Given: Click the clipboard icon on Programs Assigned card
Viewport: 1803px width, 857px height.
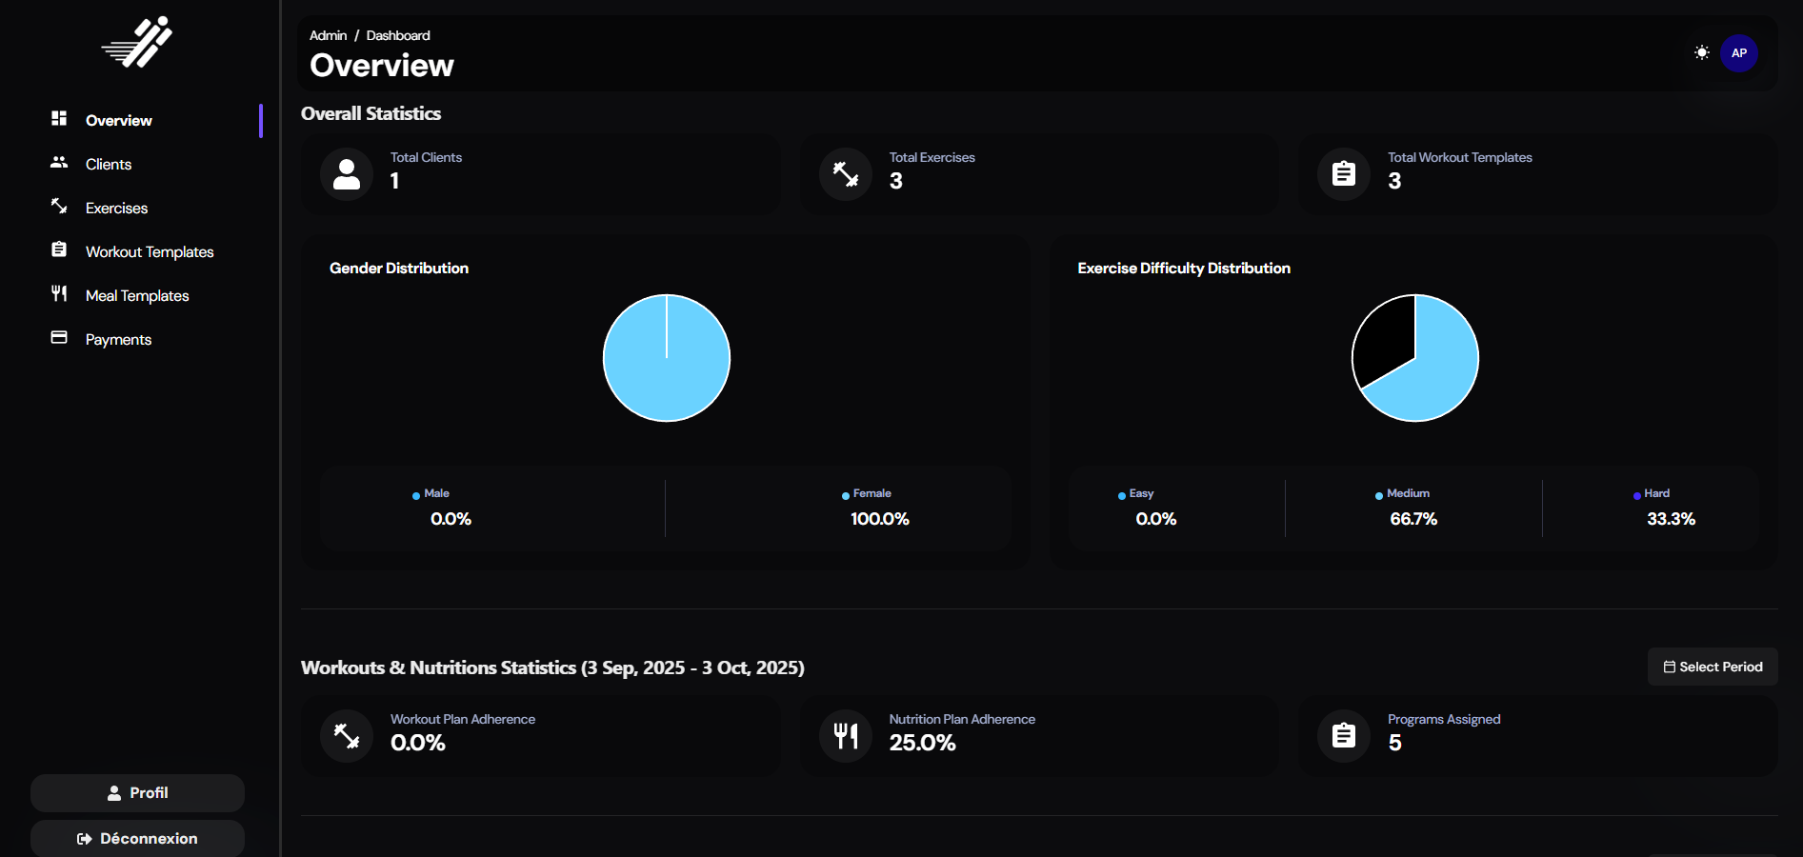Looking at the screenshot, I should click(1343, 735).
